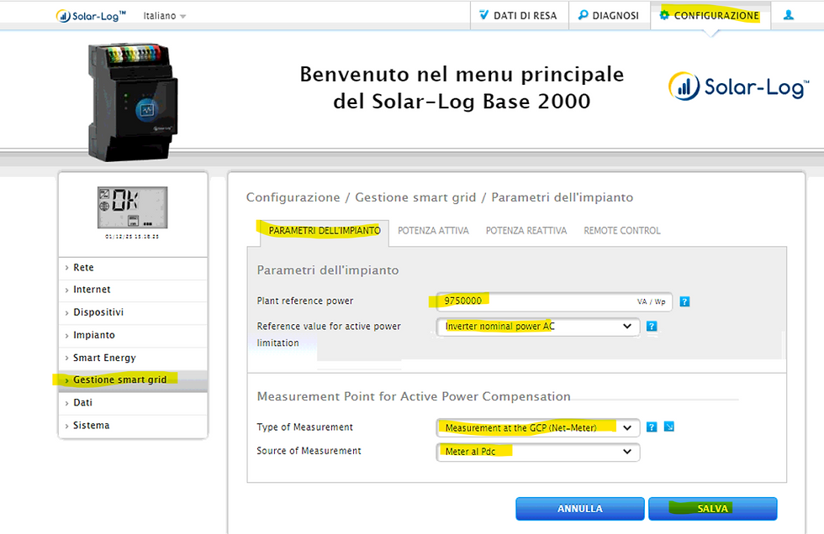This screenshot has width=824, height=534.
Task: Open help for Reference value limitation
Action: click(652, 327)
